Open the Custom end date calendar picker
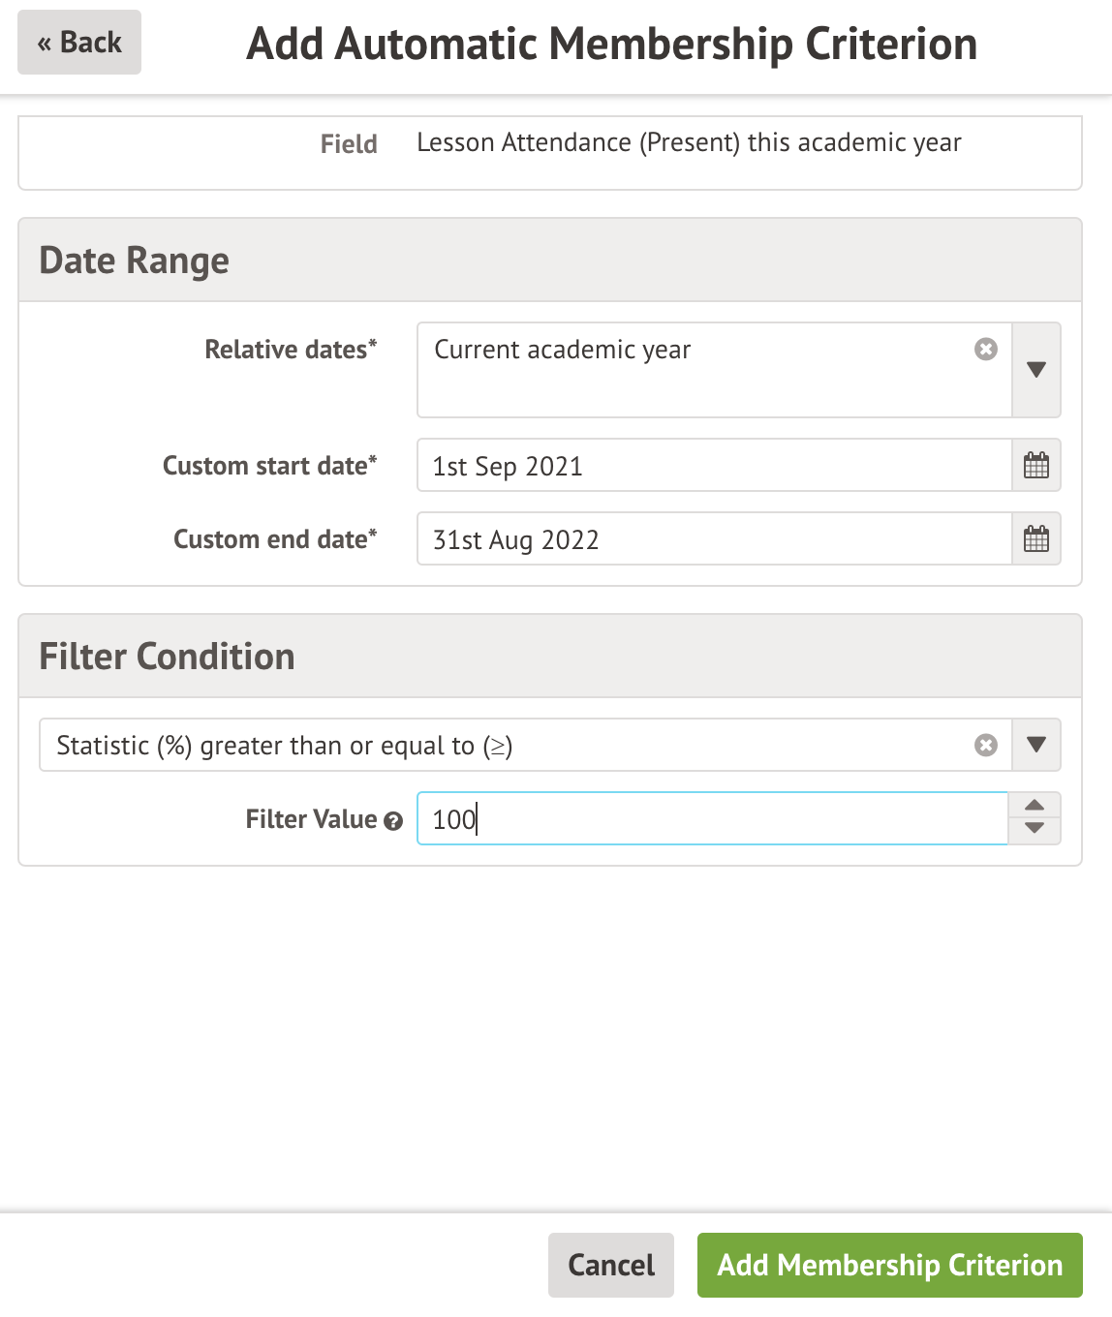This screenshot has width=1112, height=1317. pyautogui.click(x=1035, y=539)
